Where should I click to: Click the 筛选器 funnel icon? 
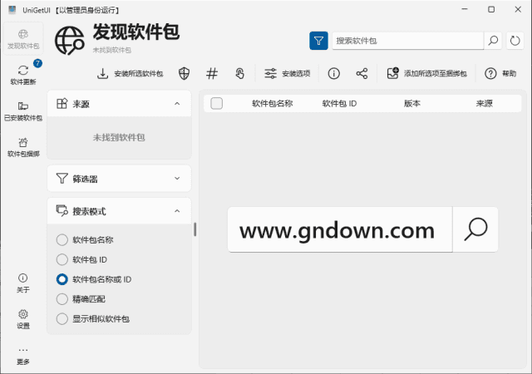click(x=62, y=178)
